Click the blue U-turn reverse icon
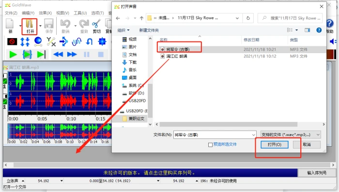Viewport: 339px width, 192px height. [x=89, y=41]
